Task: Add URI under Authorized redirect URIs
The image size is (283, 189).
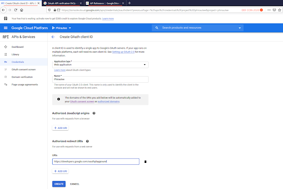Action: tap(61, 171)
